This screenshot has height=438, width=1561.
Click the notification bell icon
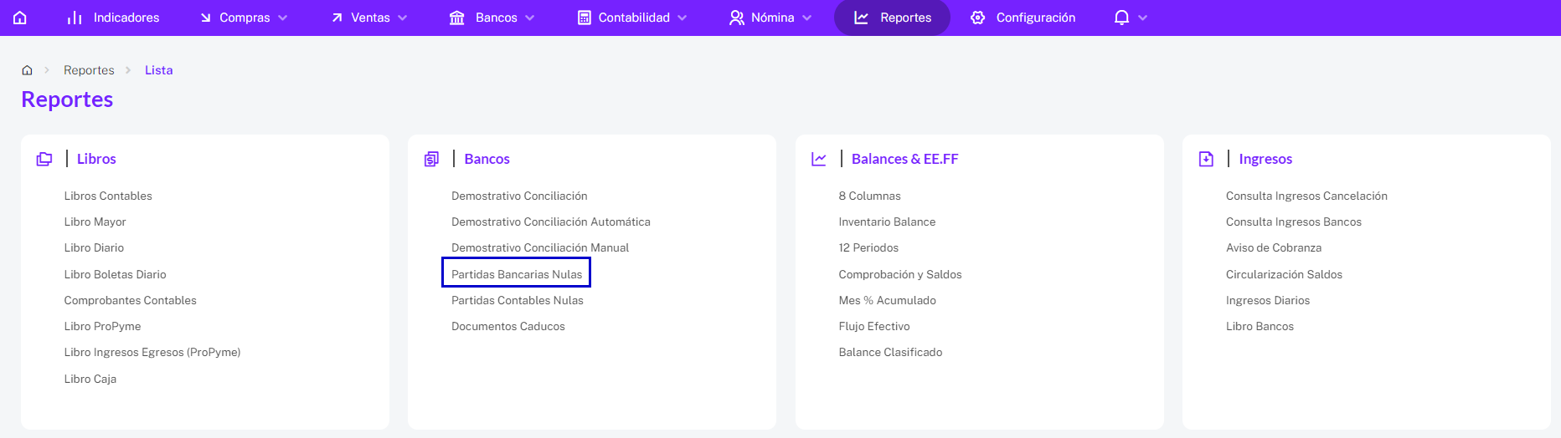(1121, 18)
